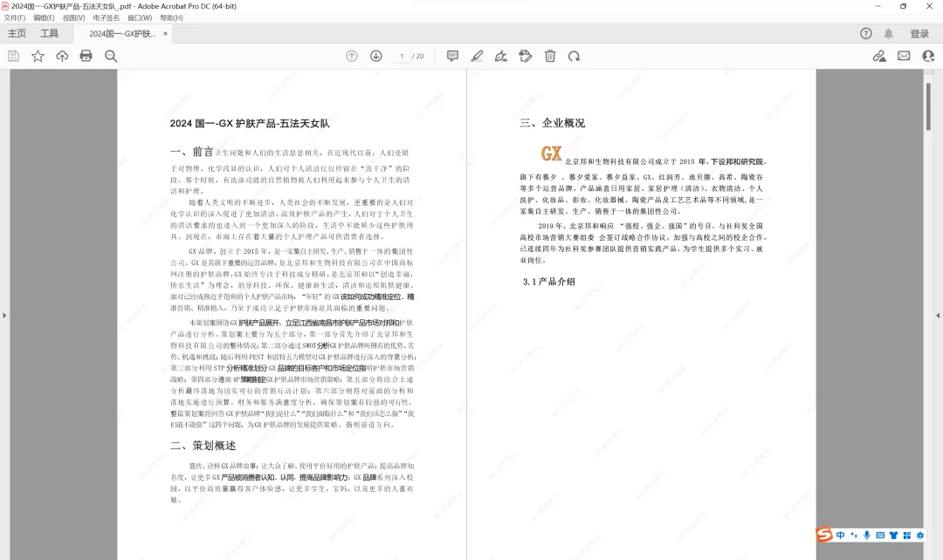Click the Print icon
The height and width of the screenshot is (560, 943).
[86, 55]
